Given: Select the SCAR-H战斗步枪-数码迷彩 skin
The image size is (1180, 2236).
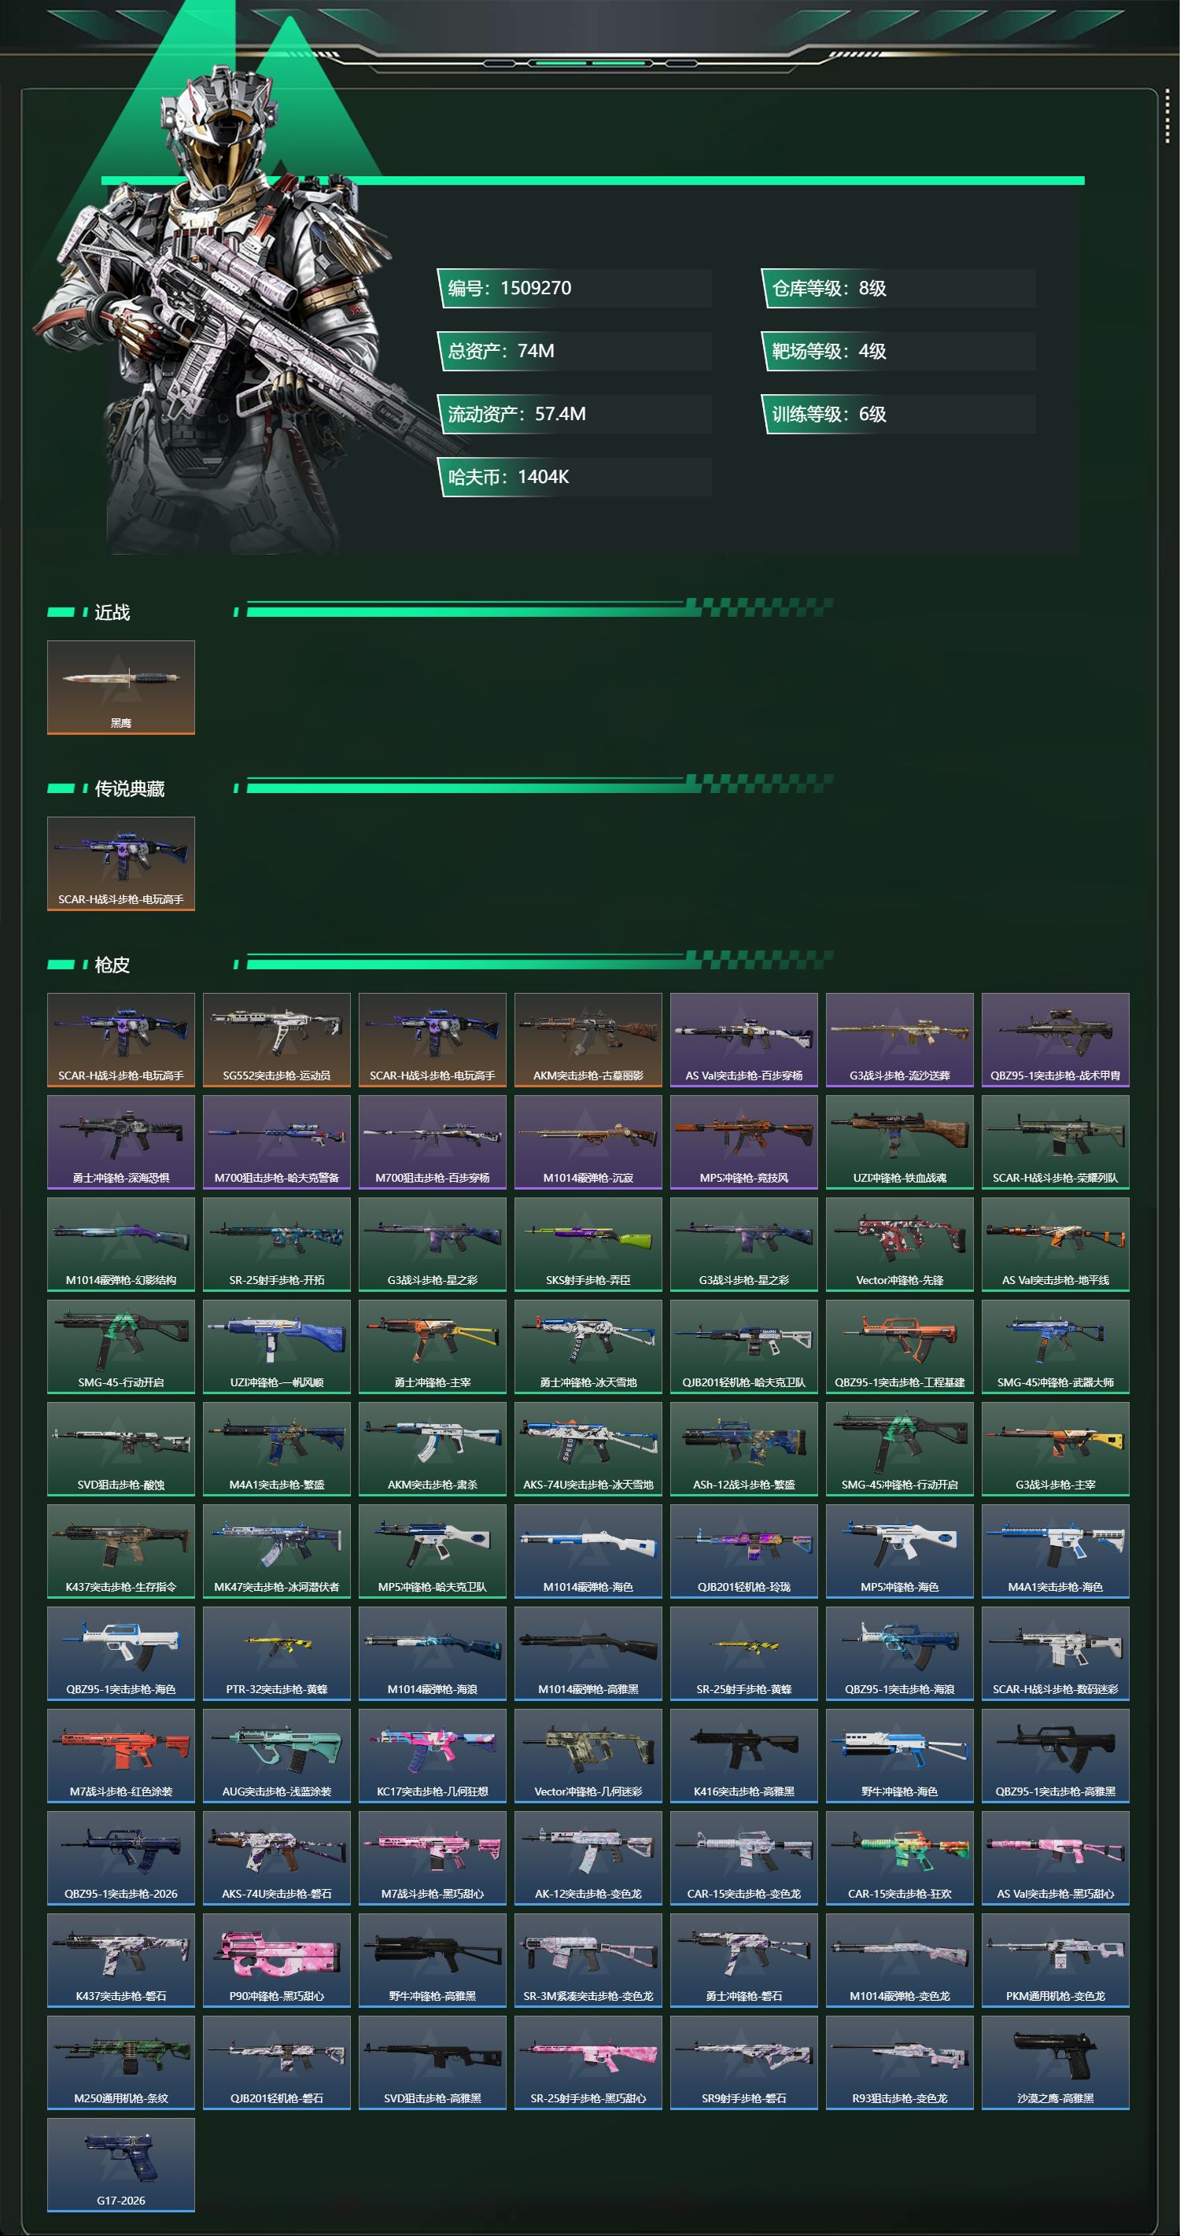Looking at the screenshot, I should pos(1055,1654).
